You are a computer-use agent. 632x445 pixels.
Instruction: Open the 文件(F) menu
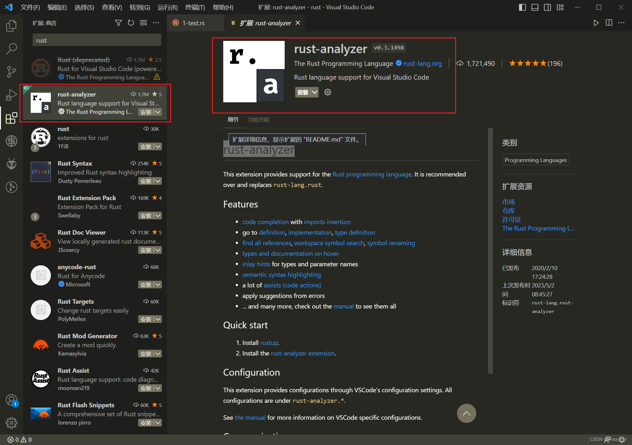pos(30,7)
